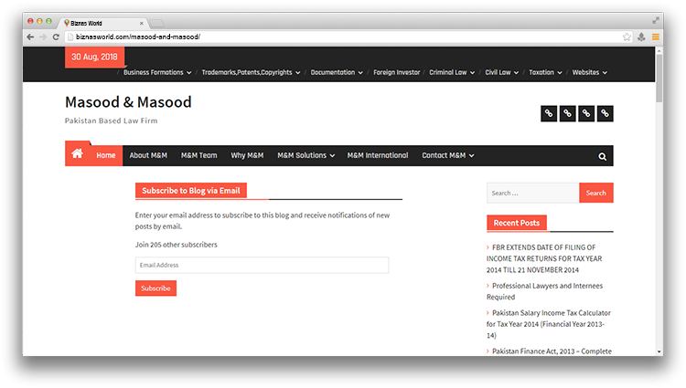Expand the Business Formations dropdown
Screen dimensions: 686x388
coord(157,72)
